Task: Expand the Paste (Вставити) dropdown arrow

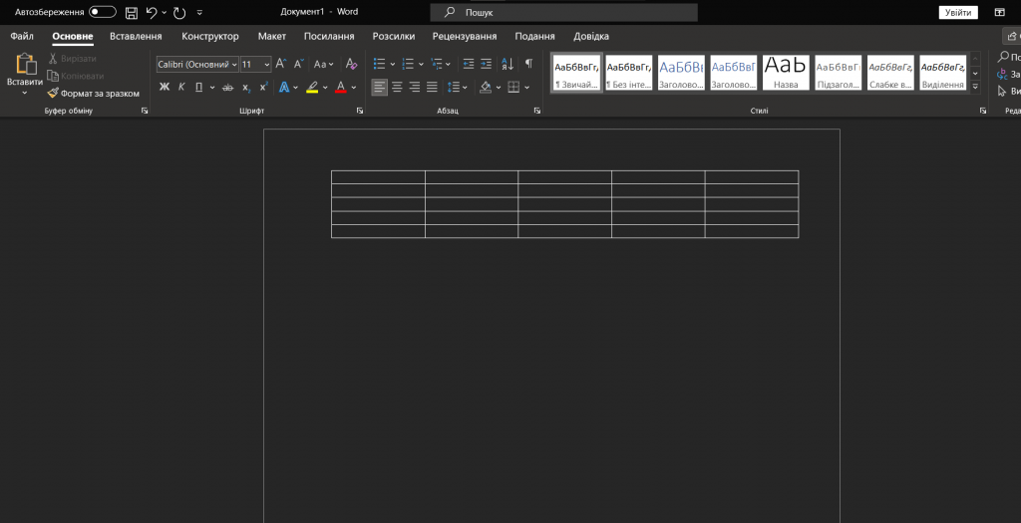Action: [25, 93]
